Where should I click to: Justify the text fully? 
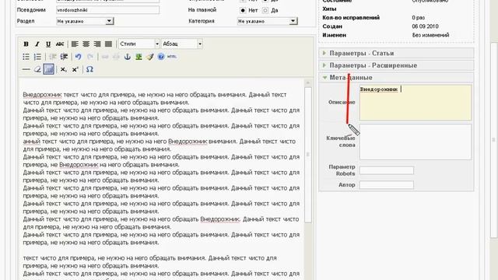(108, 44)
